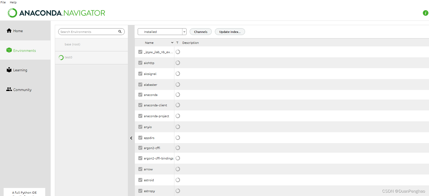Click the type indicator for aiohttp

[178, 63]
